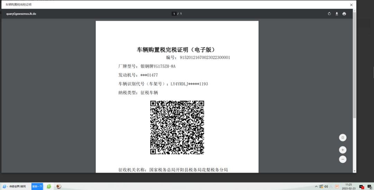Viewport: 374px width, 190px height.
Task: Click the 发动机号 ***01477 line
Action: 138,75
